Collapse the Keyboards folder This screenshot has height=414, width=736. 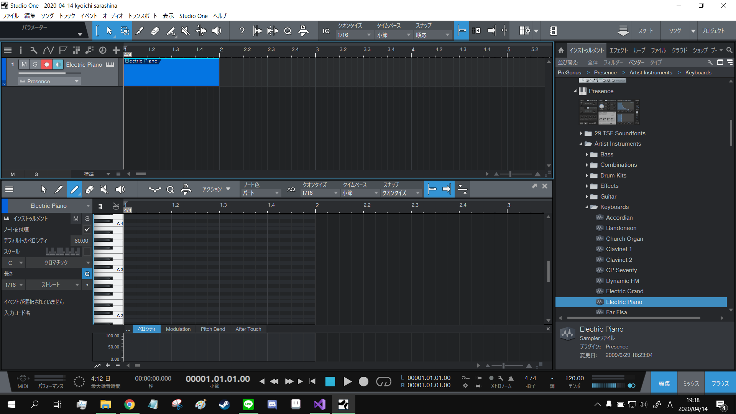587,207
